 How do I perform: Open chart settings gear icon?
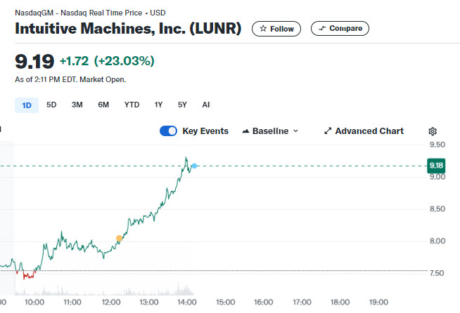[x=433, y=131]
